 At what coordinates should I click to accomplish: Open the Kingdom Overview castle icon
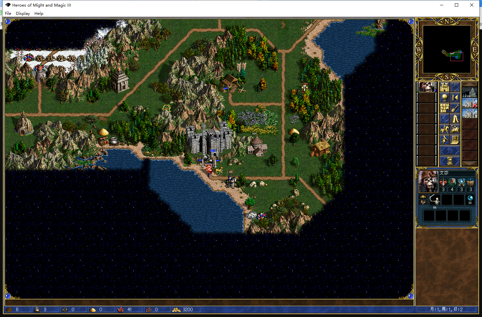click(x=444, y=87)
